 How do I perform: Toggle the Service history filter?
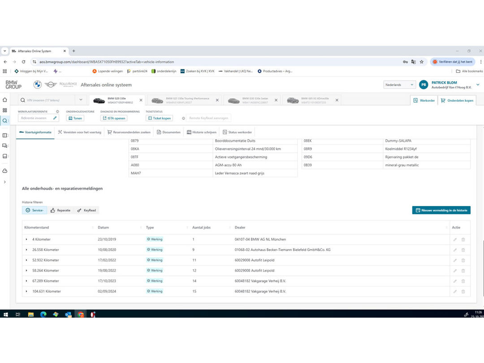[x=35, y=210]
